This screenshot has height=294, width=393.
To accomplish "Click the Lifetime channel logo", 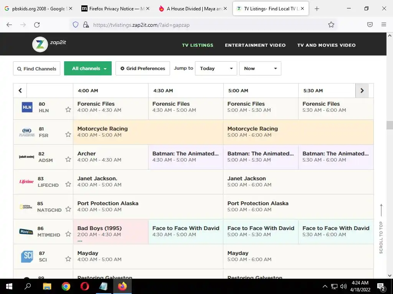I will point(26,181).
